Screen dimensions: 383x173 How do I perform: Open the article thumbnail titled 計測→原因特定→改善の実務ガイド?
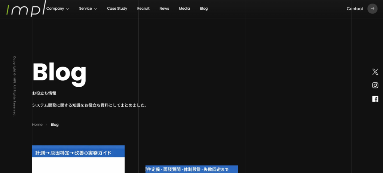(x=78, y=159)
